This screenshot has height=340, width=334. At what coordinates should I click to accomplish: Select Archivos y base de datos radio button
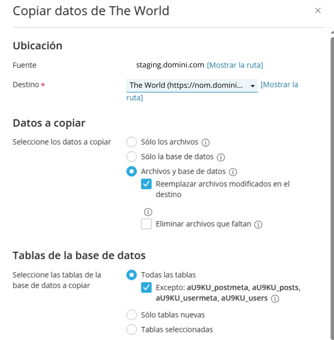pyautogui.click(x=132, y=172)
